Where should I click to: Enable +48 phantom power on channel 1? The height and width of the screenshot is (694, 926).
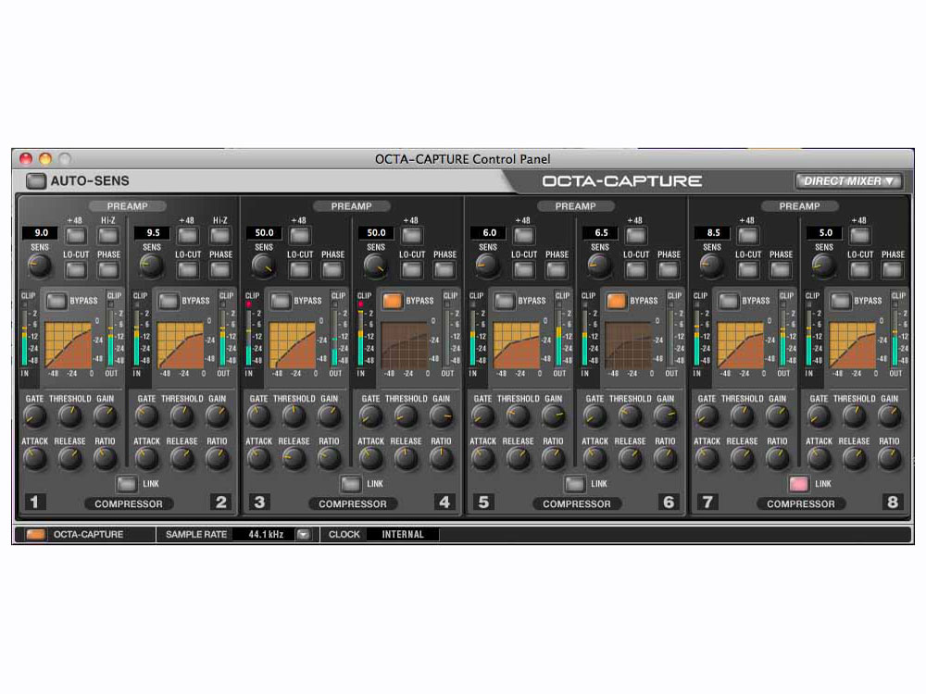75,235
